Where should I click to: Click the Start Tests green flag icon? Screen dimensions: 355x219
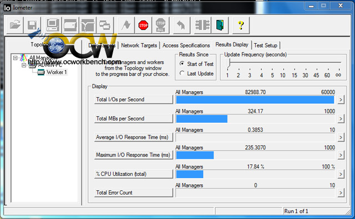(126, 25)
